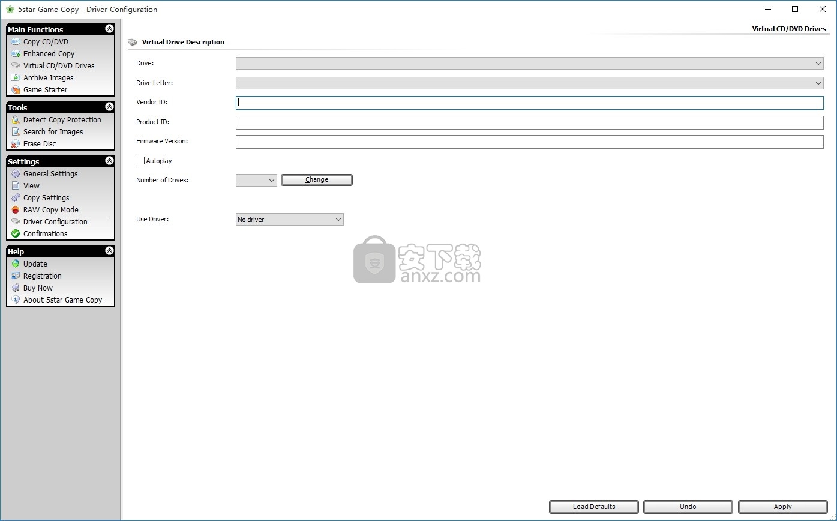837x521 pixels.
Task: Click the General Settings gear icon
Action: 16,173
